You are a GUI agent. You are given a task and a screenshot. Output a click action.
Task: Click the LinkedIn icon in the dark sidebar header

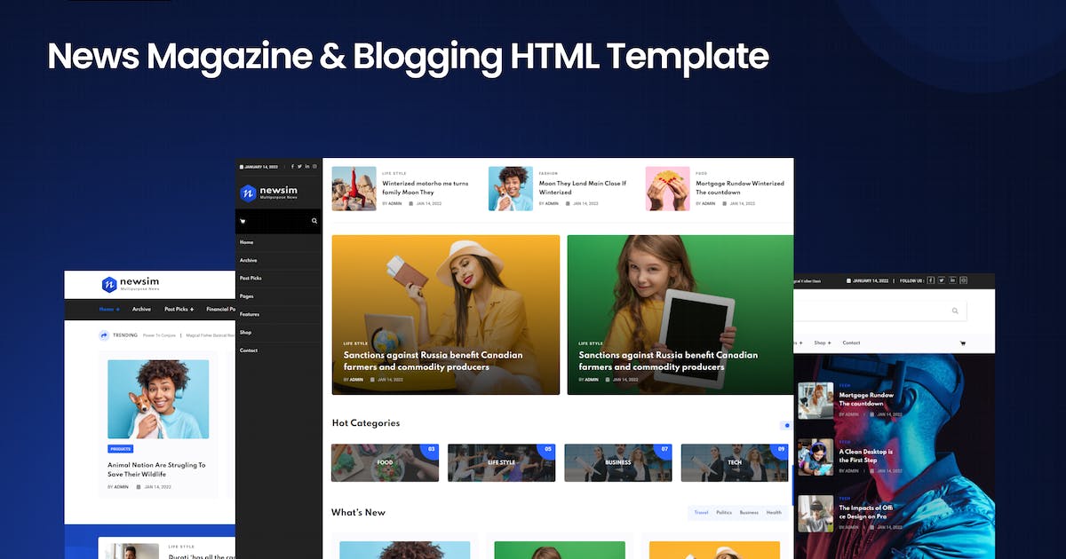click(x=307, y=167)
